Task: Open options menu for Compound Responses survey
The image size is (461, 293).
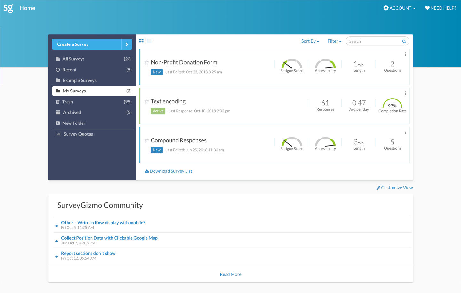Action: coord(405,132)
